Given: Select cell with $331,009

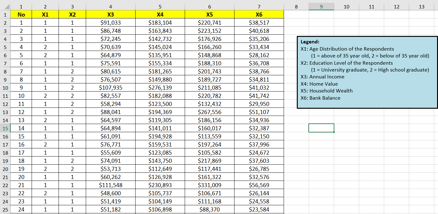Looking at the screenshot, I should click(209, 185).
